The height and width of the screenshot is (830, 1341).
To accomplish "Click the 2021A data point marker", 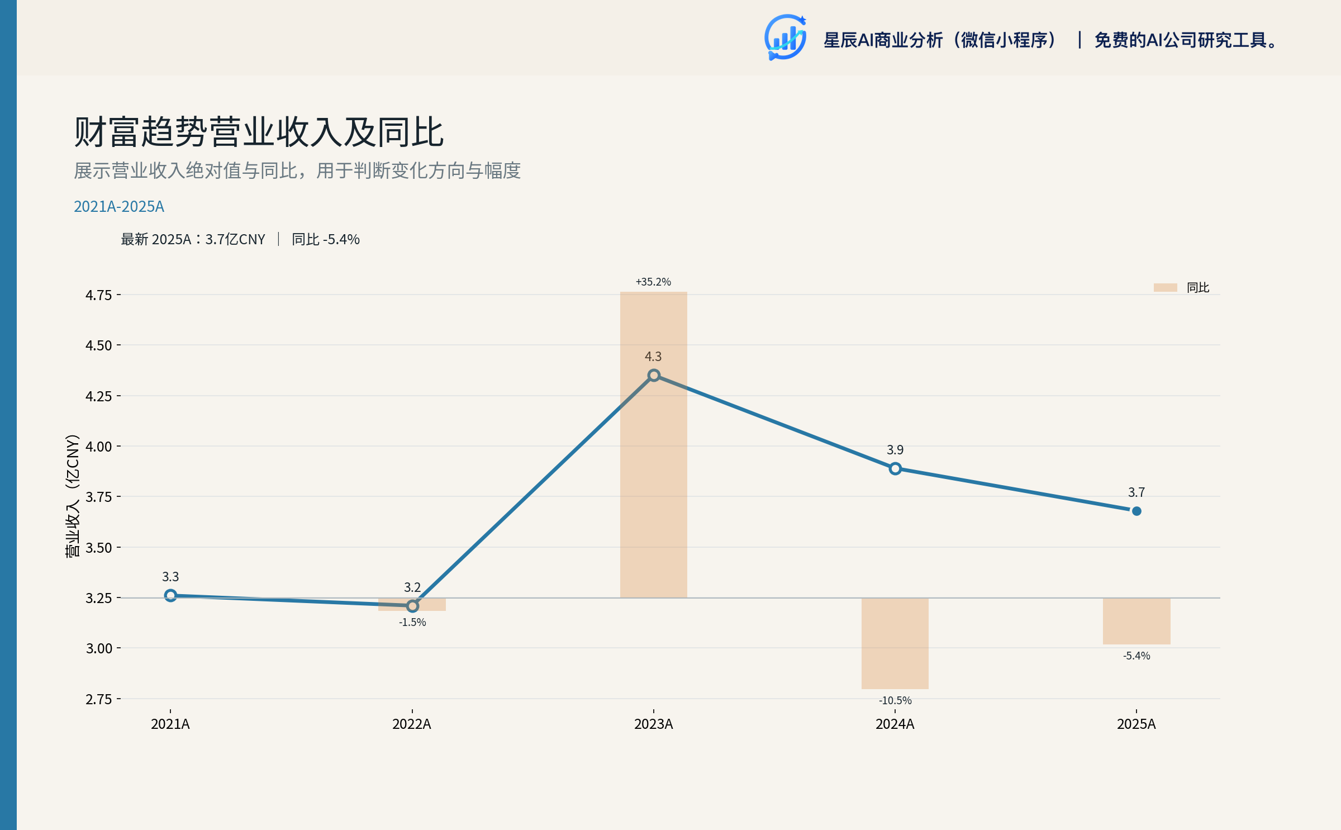I will click(170, 595).
